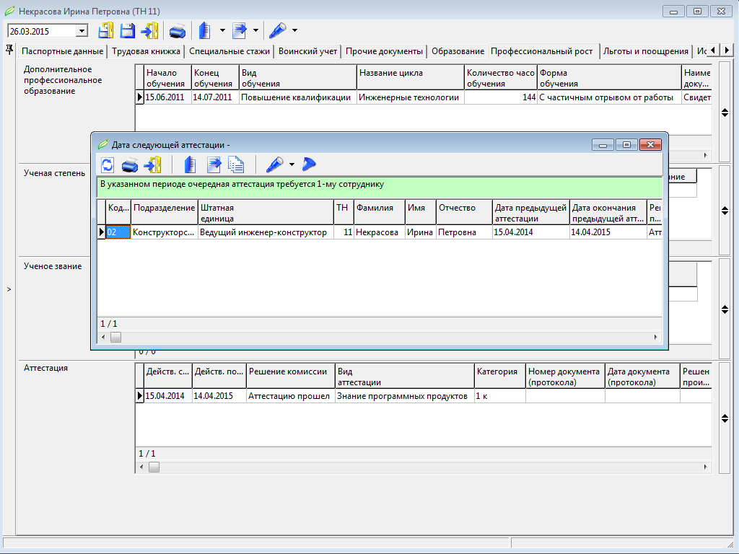Open dropdown arrow next to main export icon
Image resolution: width=739 pixels, height=554 pixels.
tap(256, 30)
